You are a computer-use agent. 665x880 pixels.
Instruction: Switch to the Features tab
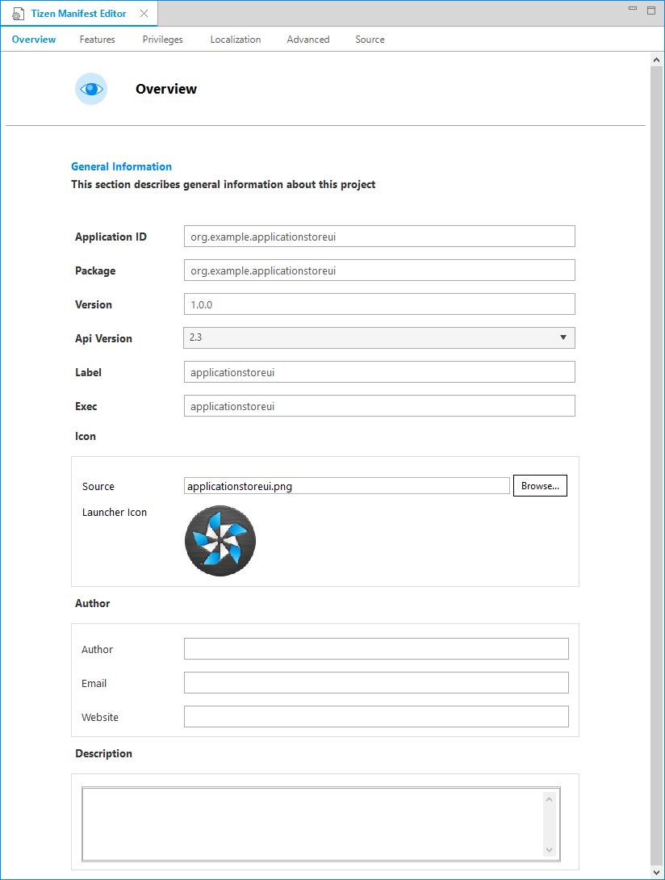click(97, 39)
